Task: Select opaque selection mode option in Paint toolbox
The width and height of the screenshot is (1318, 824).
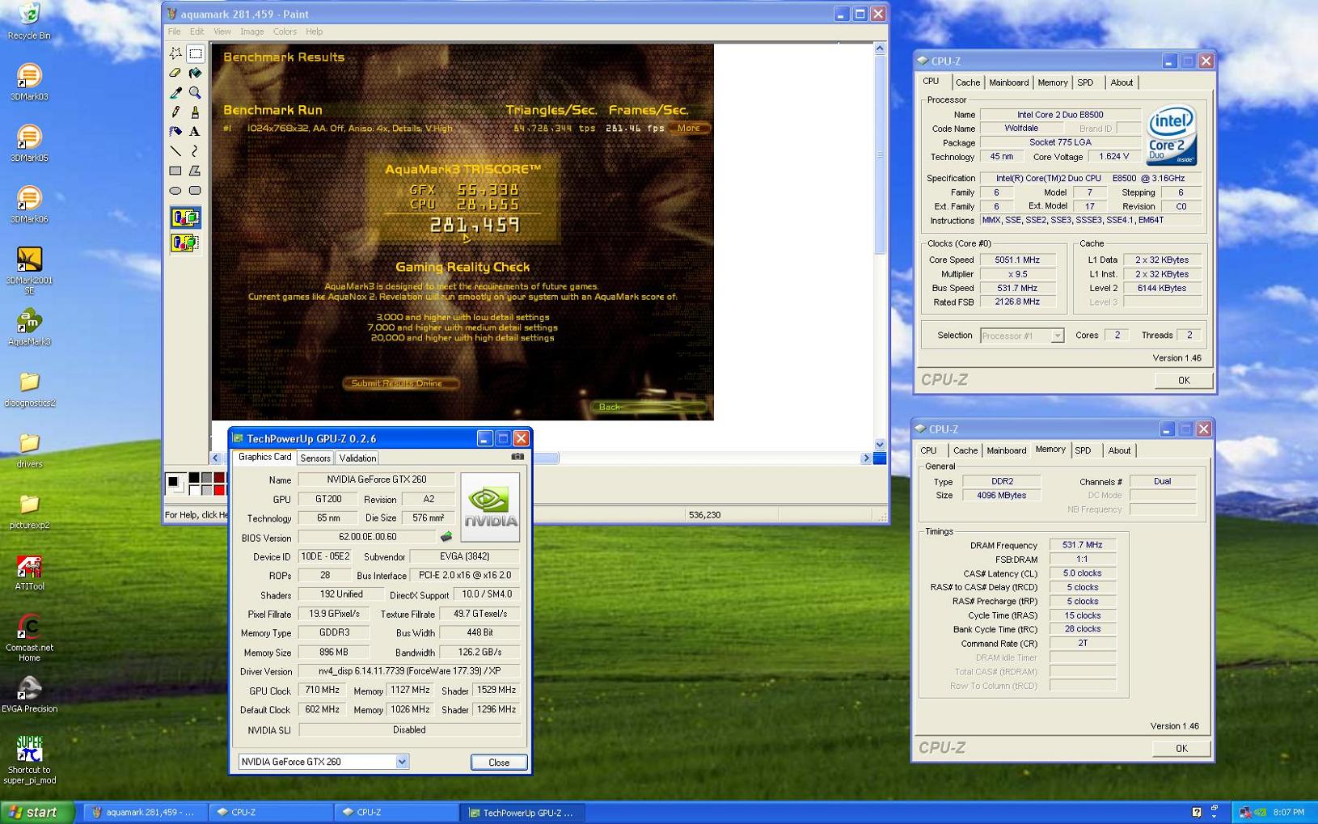Action: click(185, 218)
